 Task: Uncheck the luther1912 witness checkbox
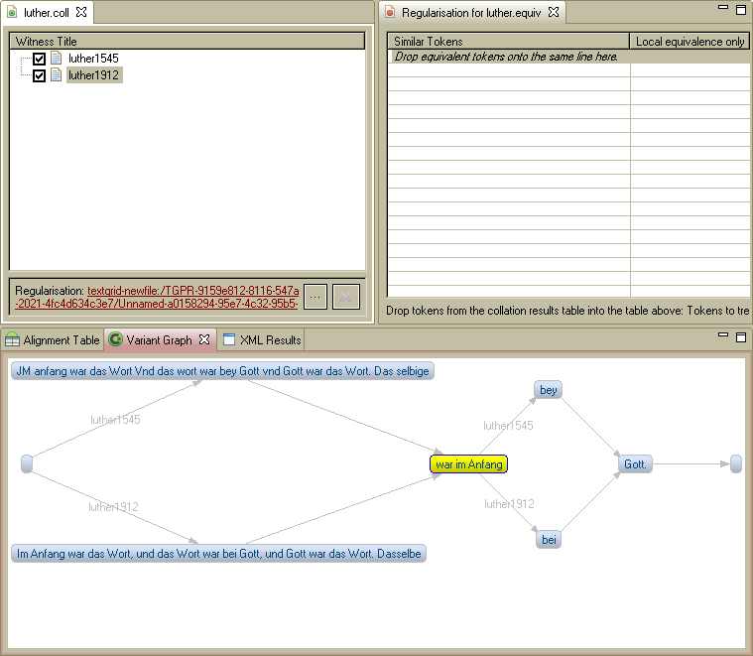(x=40, y=75)
